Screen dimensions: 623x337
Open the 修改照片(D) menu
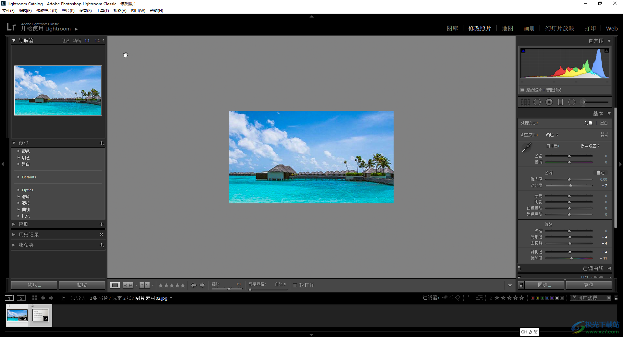coord(47,11)
